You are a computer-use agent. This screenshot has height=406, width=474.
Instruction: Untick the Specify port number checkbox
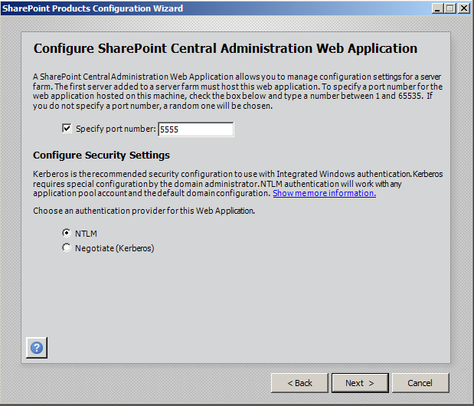coord(67,128)
